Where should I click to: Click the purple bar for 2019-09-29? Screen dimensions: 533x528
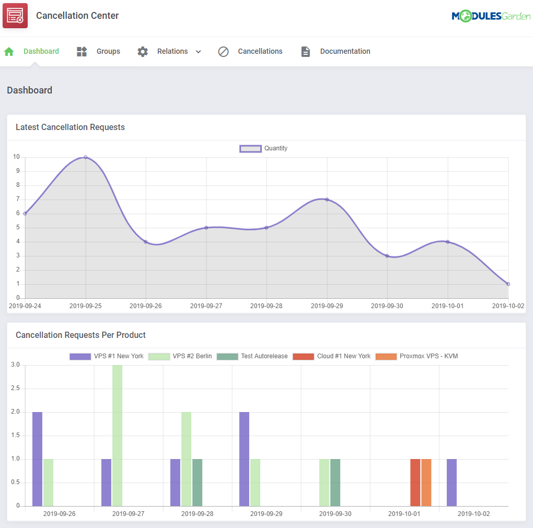245,459
